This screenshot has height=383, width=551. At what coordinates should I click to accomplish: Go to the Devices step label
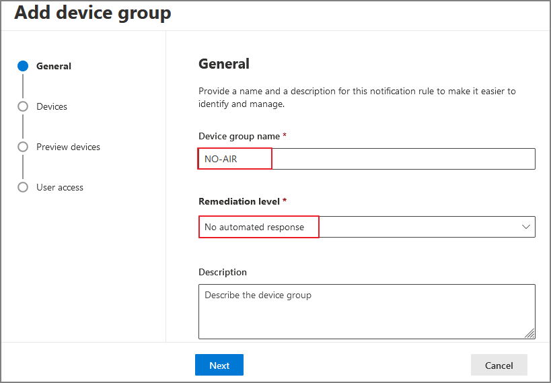(x=52, y=106)
